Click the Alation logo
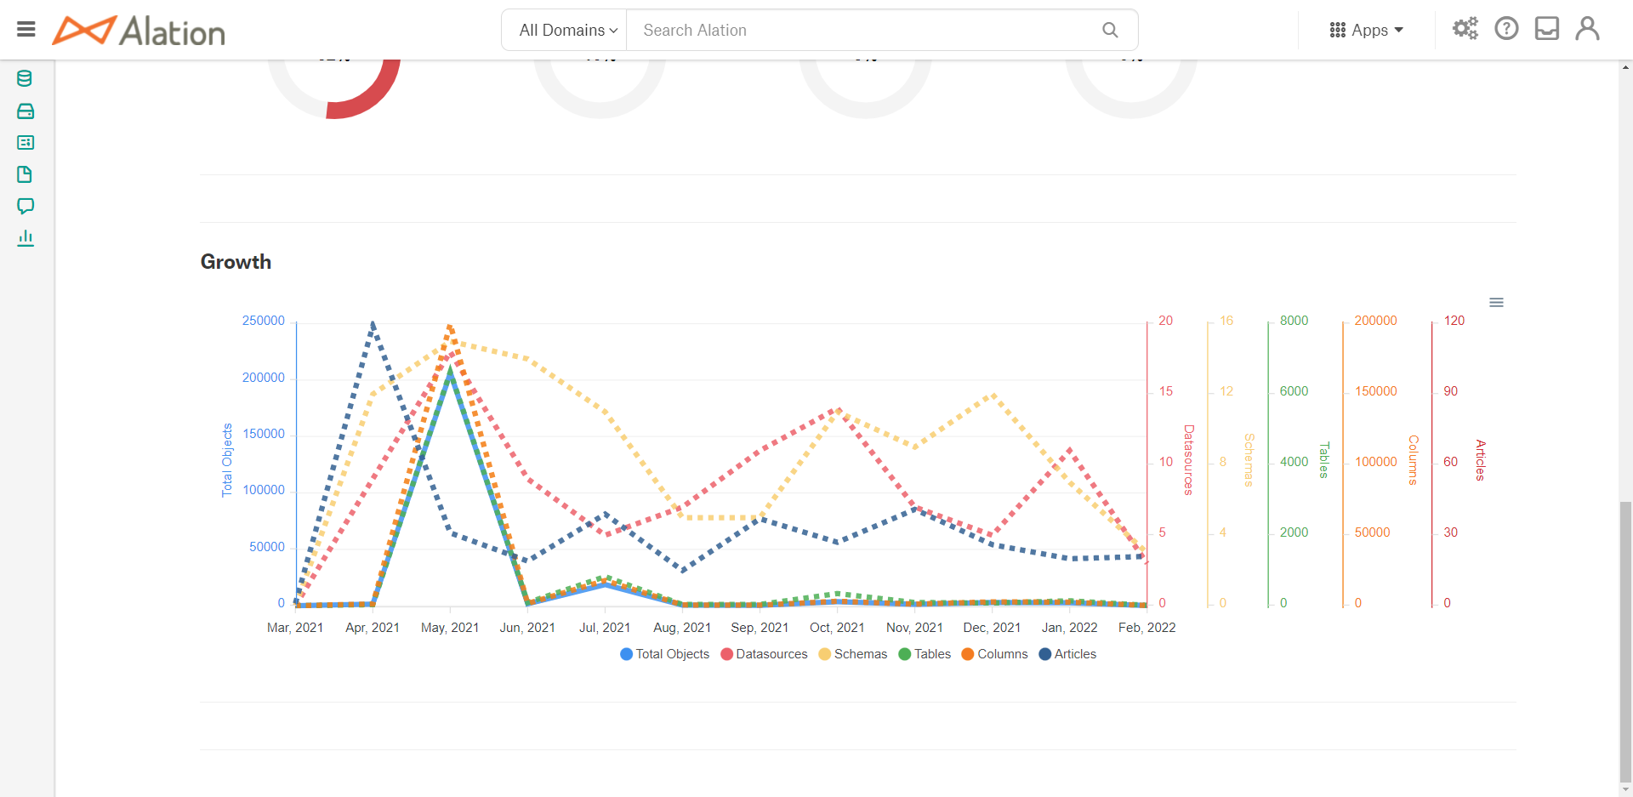The height and width of the screenshot is (797, 1633). coord(139,31)
